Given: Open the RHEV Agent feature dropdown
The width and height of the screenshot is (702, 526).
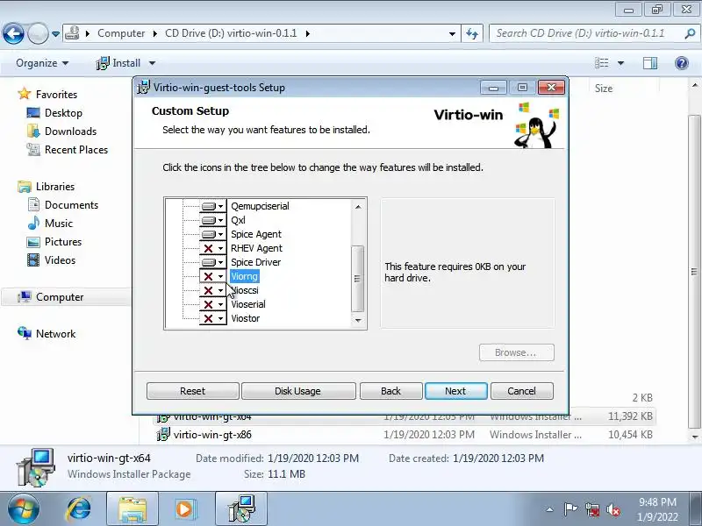Looking at the screenshot, I should [x=212, y=248].
